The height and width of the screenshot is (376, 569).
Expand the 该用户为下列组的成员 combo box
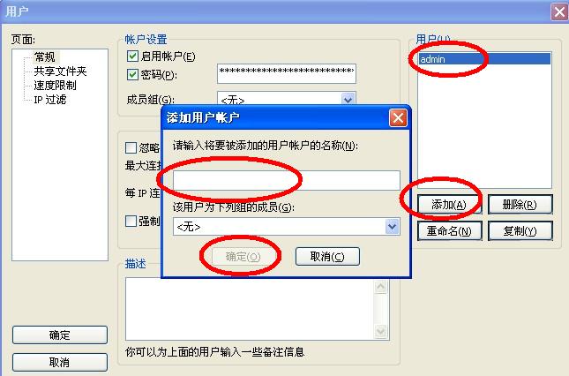click(x=392, y=227)
